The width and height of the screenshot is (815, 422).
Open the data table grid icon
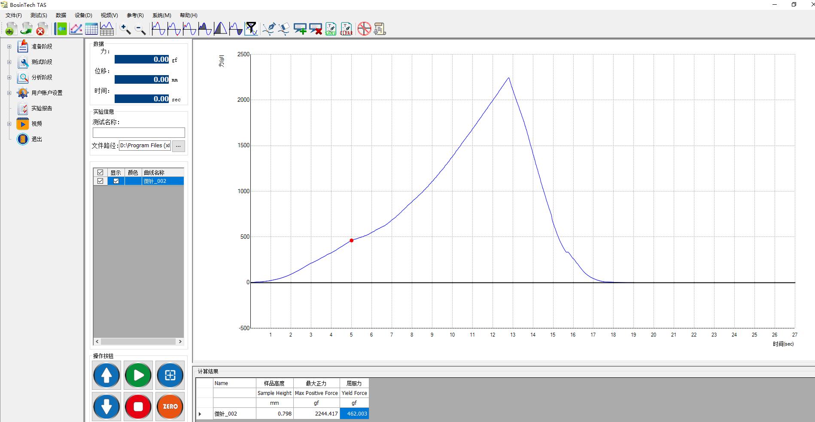tap(91, 29)
